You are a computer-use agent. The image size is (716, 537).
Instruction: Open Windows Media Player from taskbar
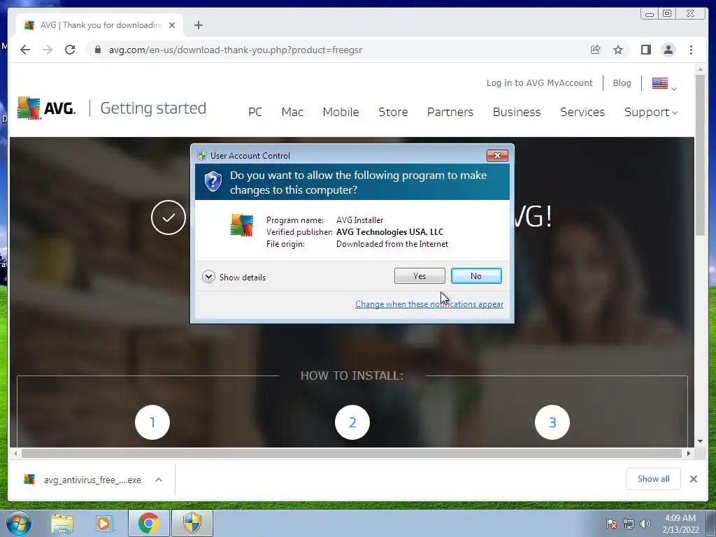tap(105, 523)
